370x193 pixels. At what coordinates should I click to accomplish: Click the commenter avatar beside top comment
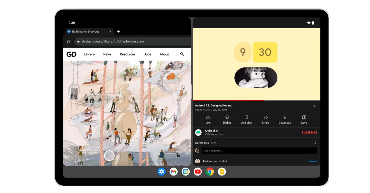point(198,161)
